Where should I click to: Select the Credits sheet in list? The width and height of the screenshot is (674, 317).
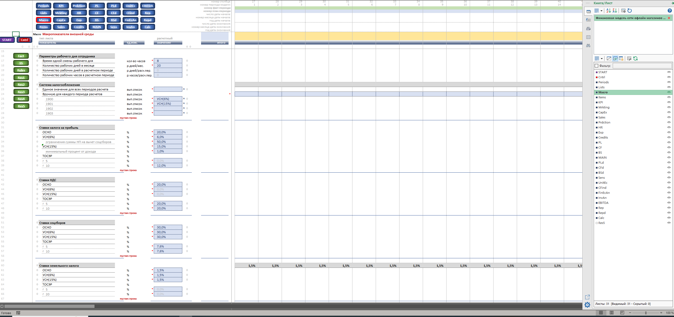(603, 137)
